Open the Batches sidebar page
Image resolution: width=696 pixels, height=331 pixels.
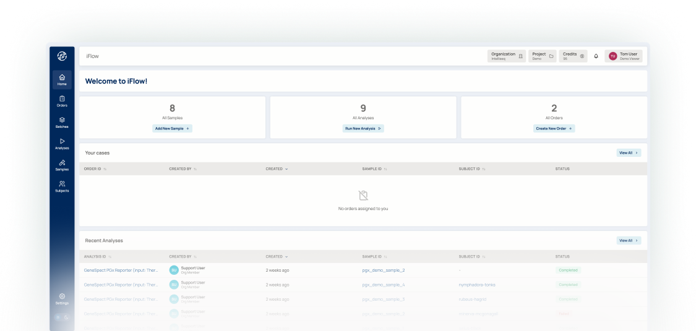62,123
